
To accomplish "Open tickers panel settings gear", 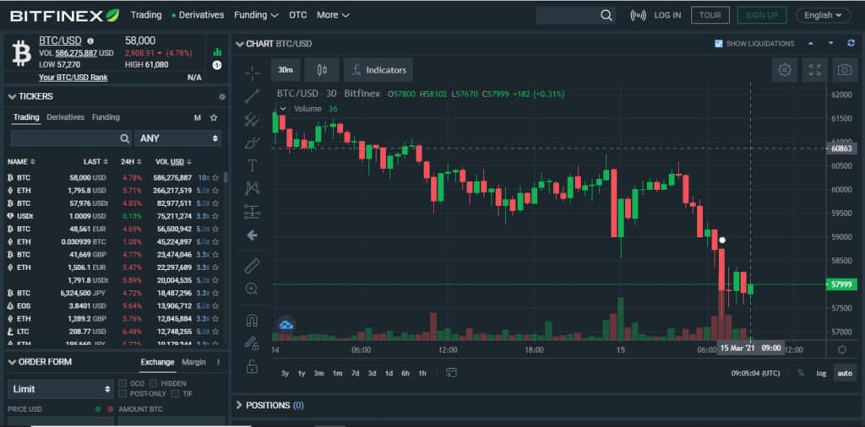I will pos(222,96).
